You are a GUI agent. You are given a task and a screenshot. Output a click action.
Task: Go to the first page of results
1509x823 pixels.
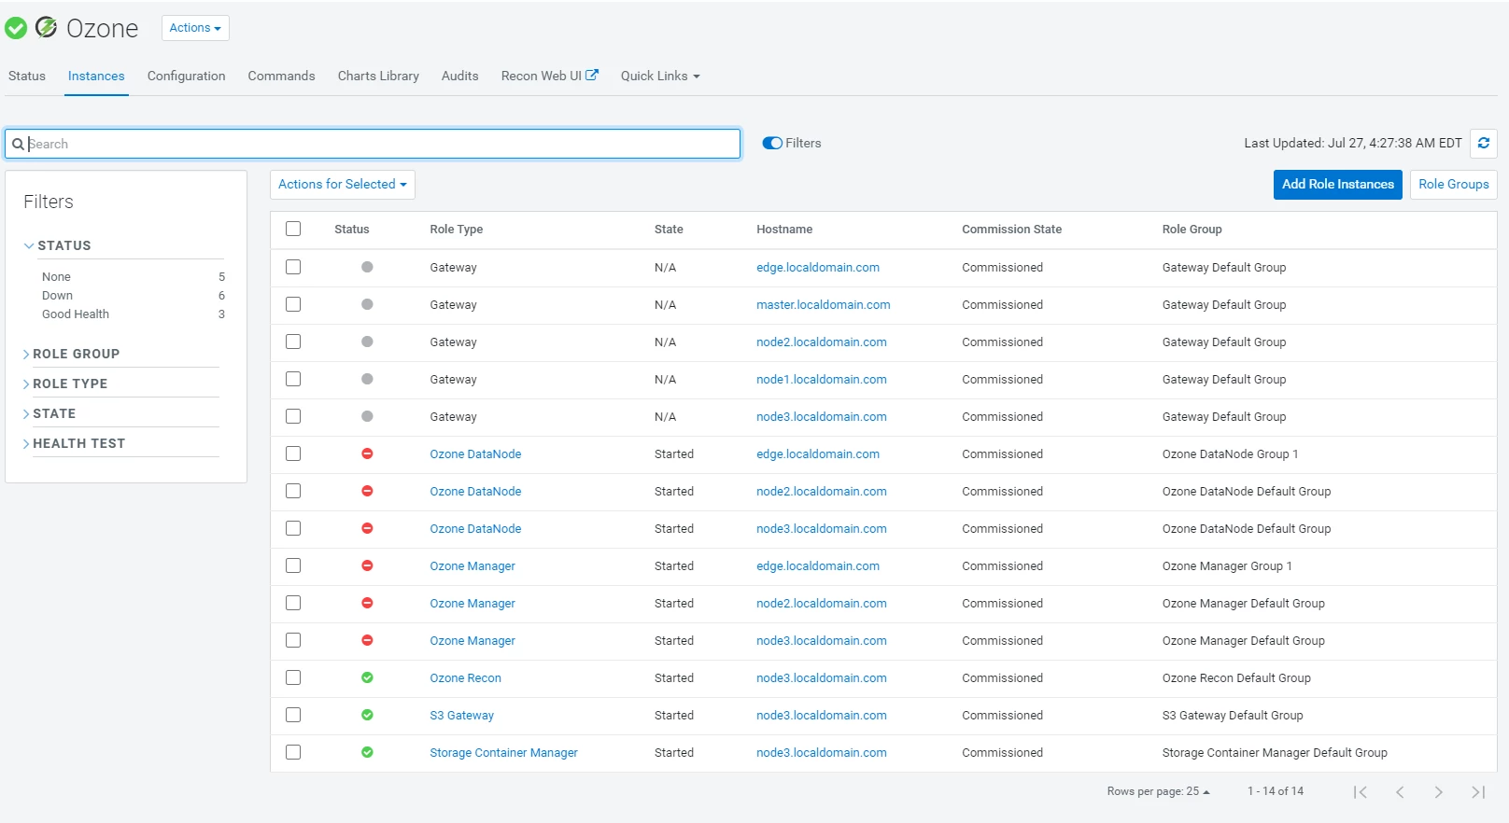pos(1361,791)
